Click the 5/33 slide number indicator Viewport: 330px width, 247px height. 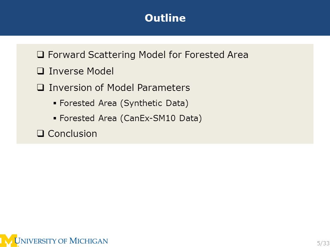coord(323,244)
